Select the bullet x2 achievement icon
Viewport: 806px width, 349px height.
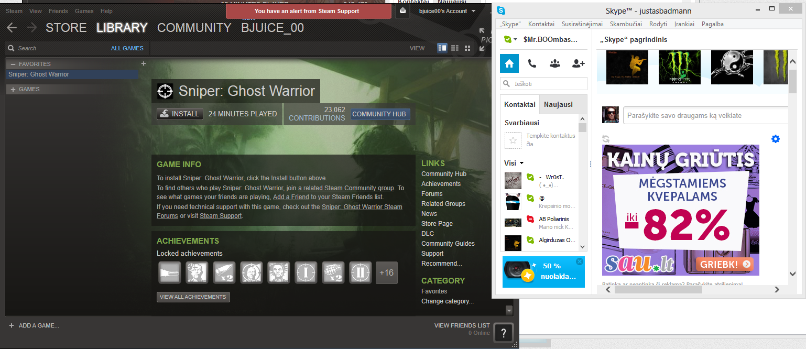[224, 272]
